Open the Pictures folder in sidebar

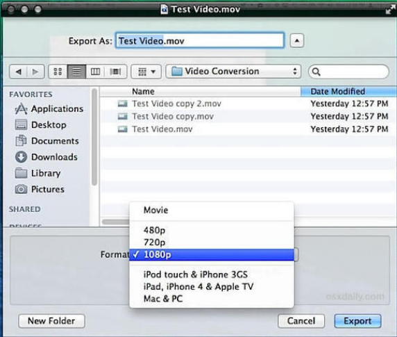(x=40, y=189)
